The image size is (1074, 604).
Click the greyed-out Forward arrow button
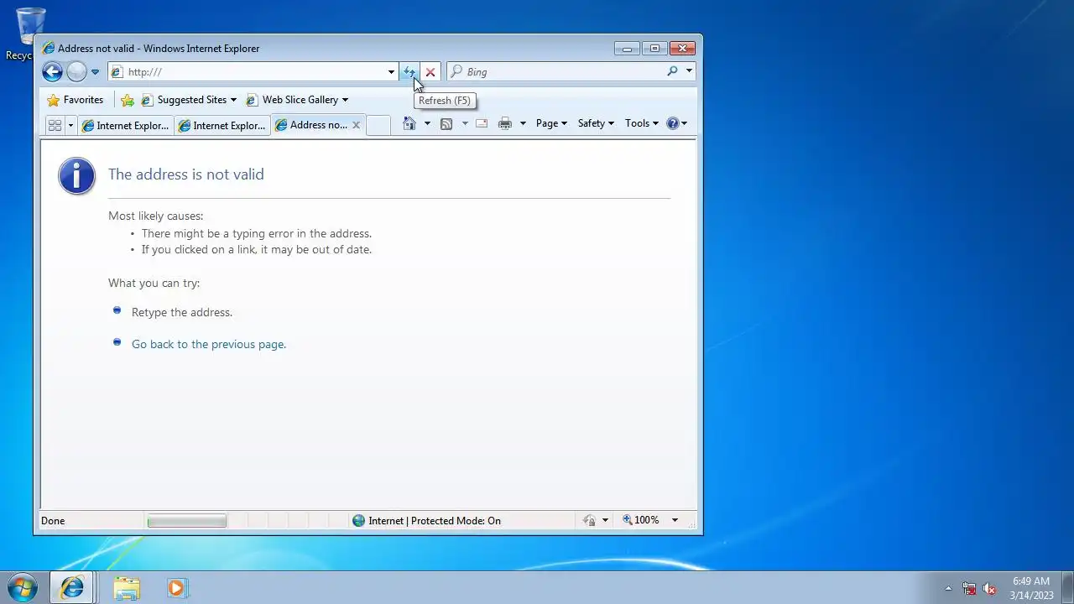coord(76,72)
